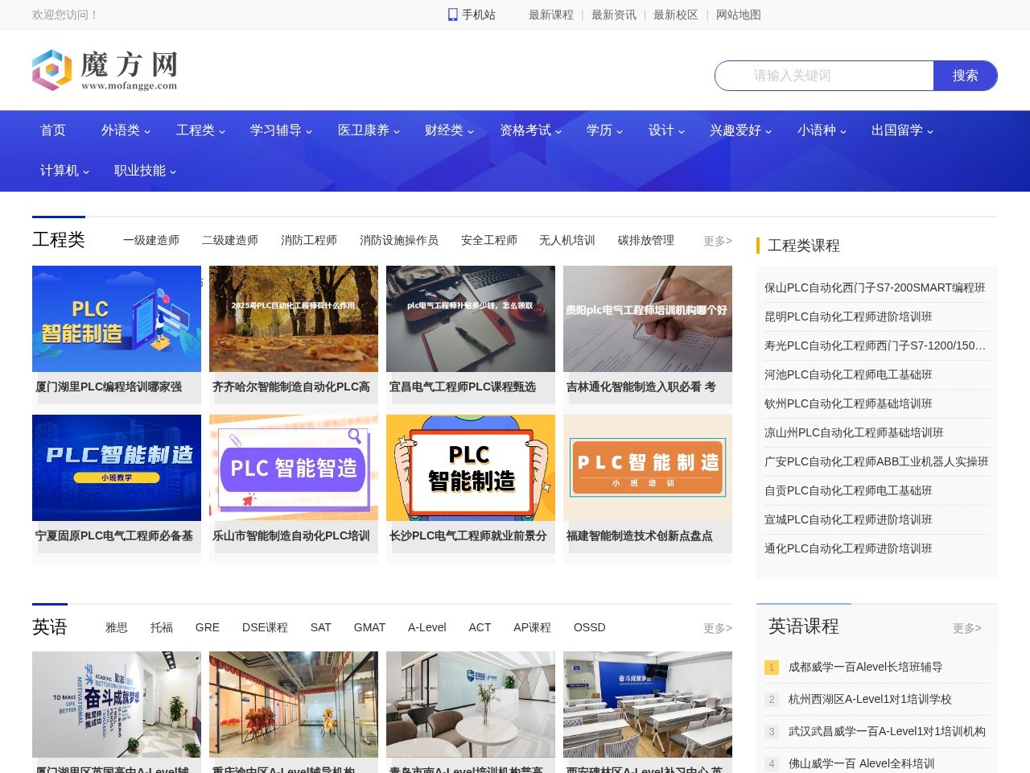Viewport: 1030px width, 773px height.
Task: Expand the 职业技能 navigation menu
Action: [145, 171]
